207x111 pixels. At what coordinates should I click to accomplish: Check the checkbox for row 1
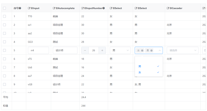[4, 16]
